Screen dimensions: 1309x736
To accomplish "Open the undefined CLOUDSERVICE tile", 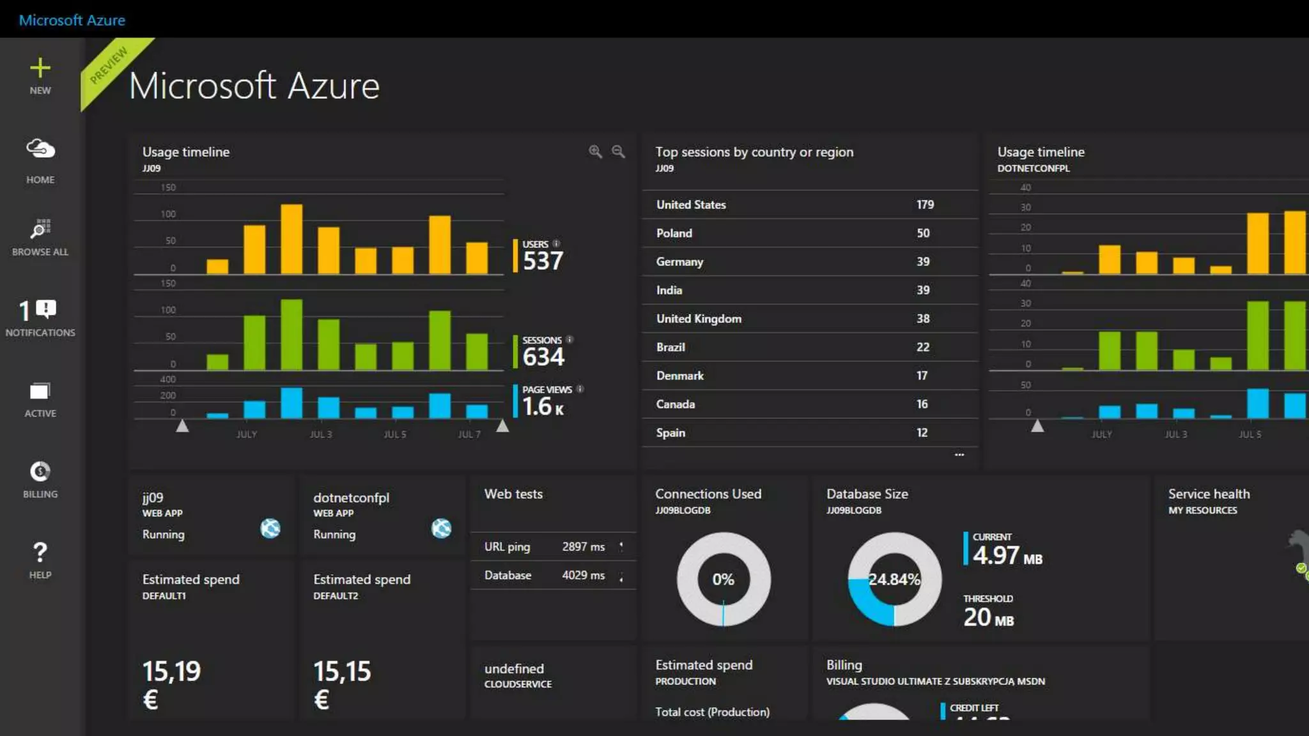I will 554,683.
